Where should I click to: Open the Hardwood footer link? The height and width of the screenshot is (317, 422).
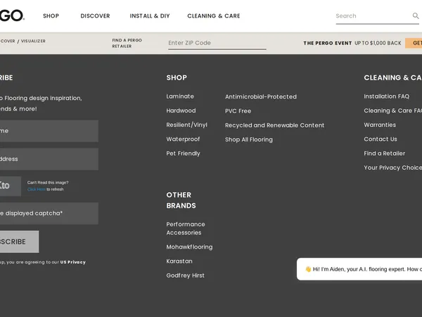click(x=181, y=111)
